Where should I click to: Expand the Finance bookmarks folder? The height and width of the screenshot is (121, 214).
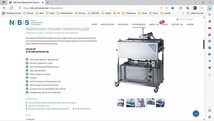coord(80,13)
